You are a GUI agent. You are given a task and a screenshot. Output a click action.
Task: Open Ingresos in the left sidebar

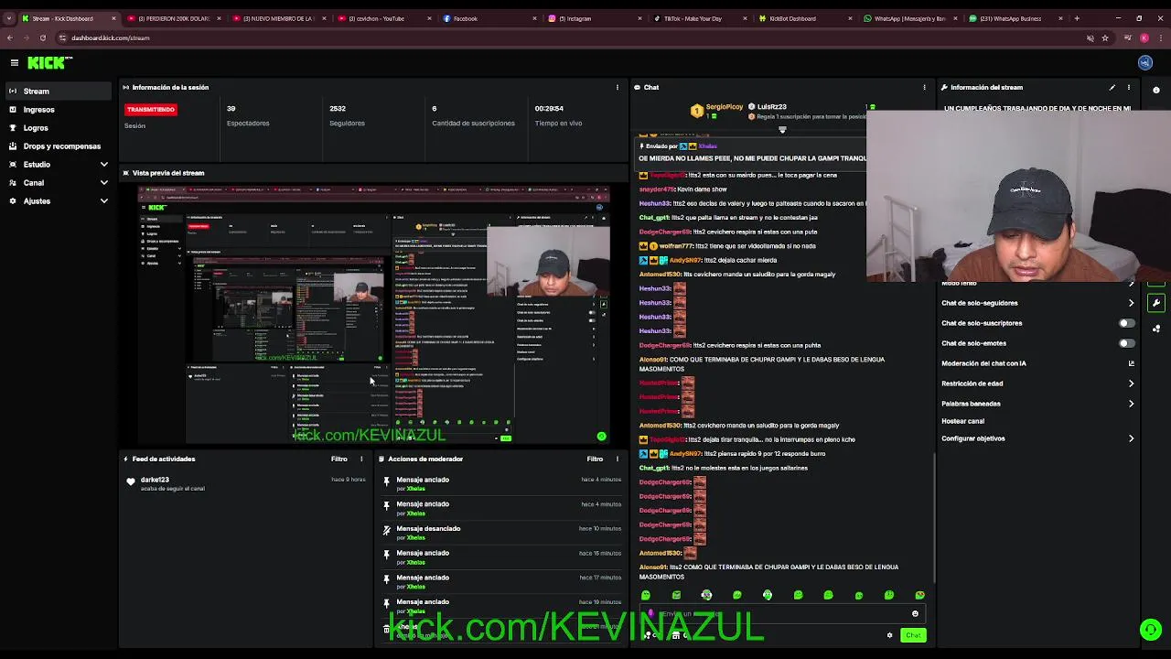coord(59,109)
